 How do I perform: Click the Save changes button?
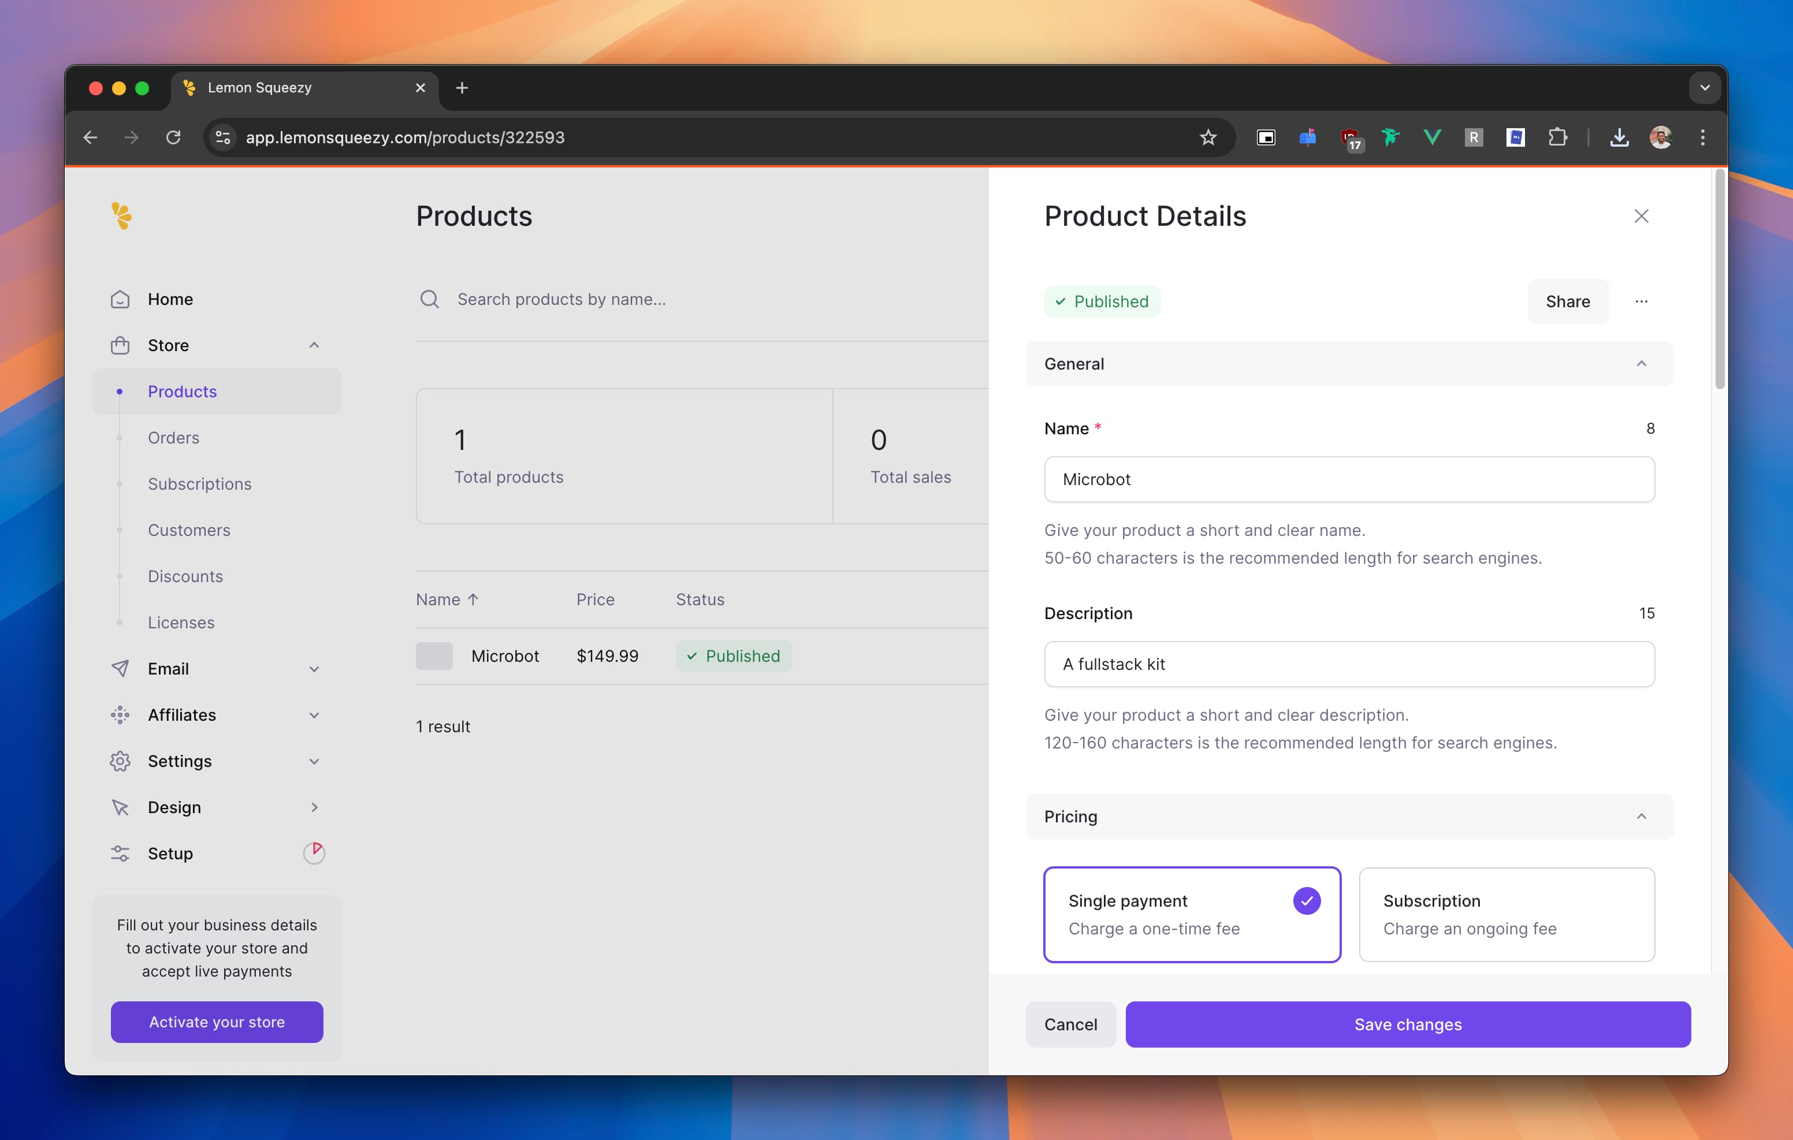pos(1407,1024)
